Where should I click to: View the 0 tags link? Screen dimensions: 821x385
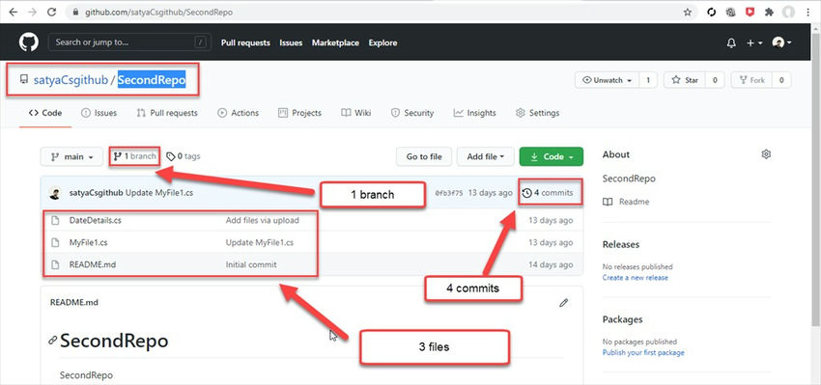(184, 156)
